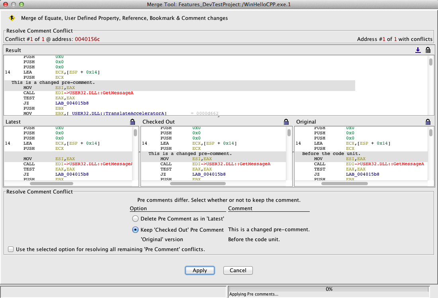
Task: Click the splitter handle between Latest and Checked Out
Action: tap(139, 153)
